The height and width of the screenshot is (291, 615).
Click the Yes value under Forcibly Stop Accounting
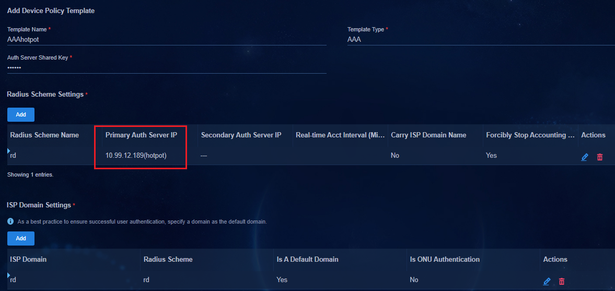(x=492, y=156)
